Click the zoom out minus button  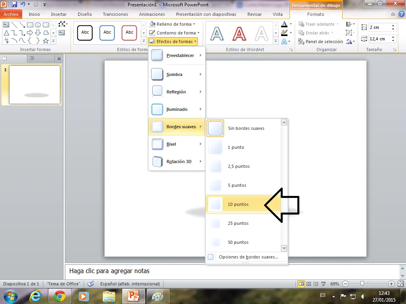(345, 284)
